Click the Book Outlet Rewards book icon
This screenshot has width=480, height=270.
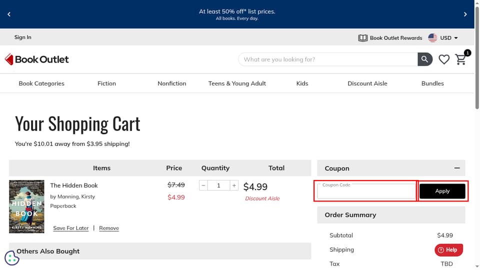pos(363,38)
